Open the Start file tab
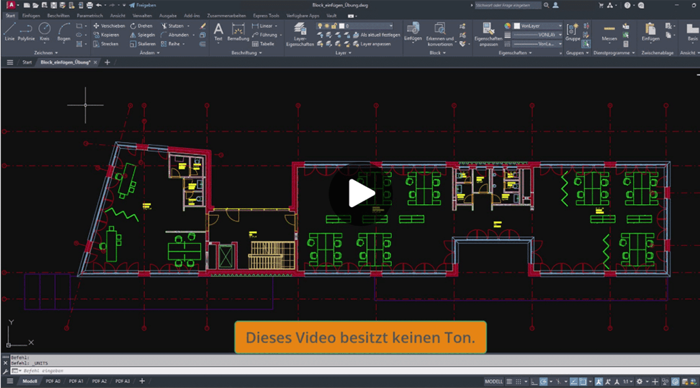 tap(27, 62)
